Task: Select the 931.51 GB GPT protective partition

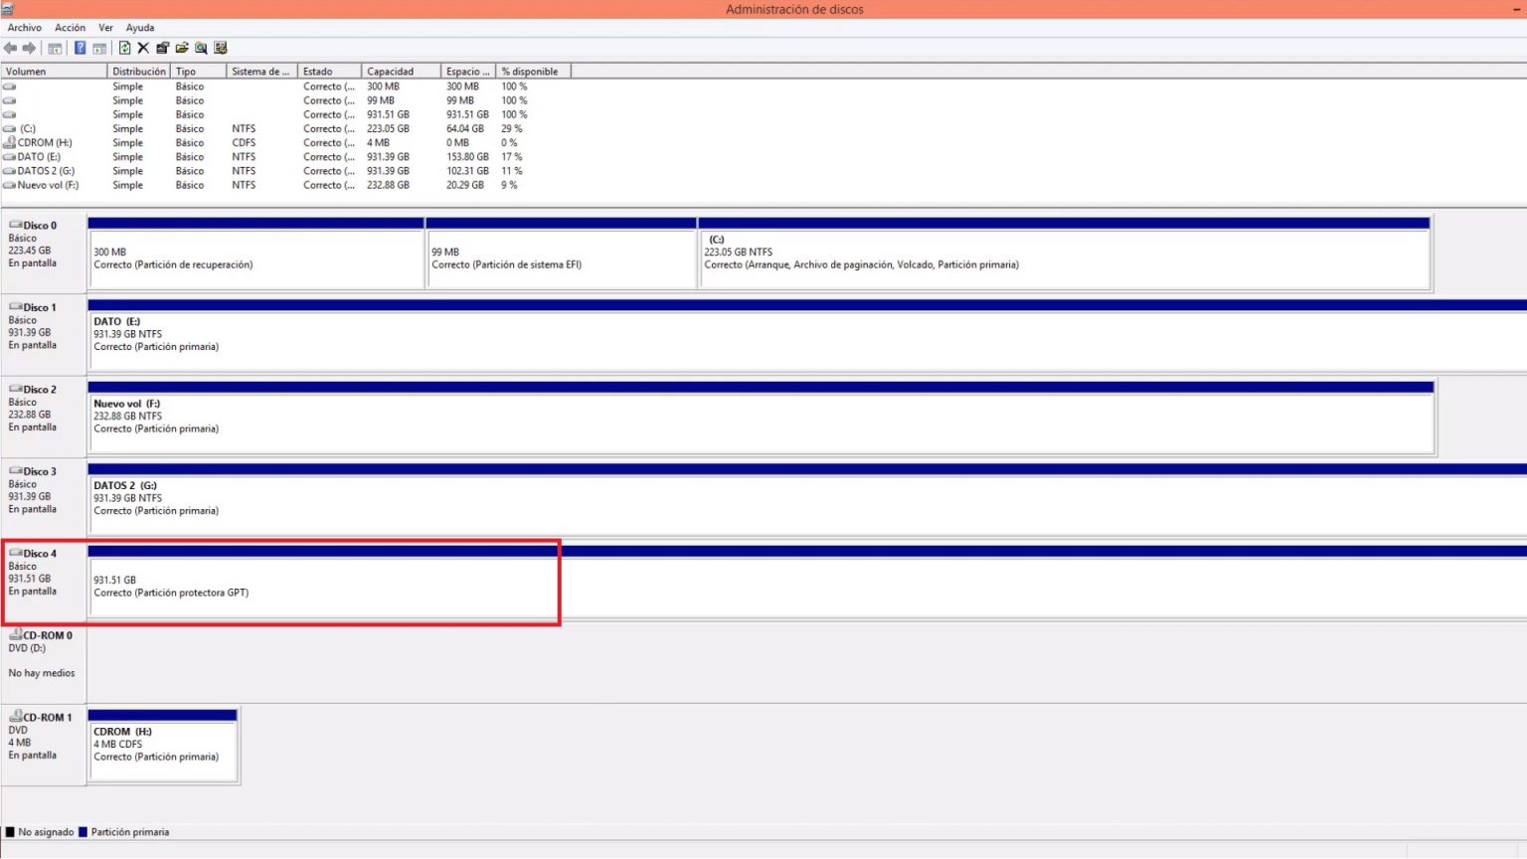Action: click(x=807, y=582)
